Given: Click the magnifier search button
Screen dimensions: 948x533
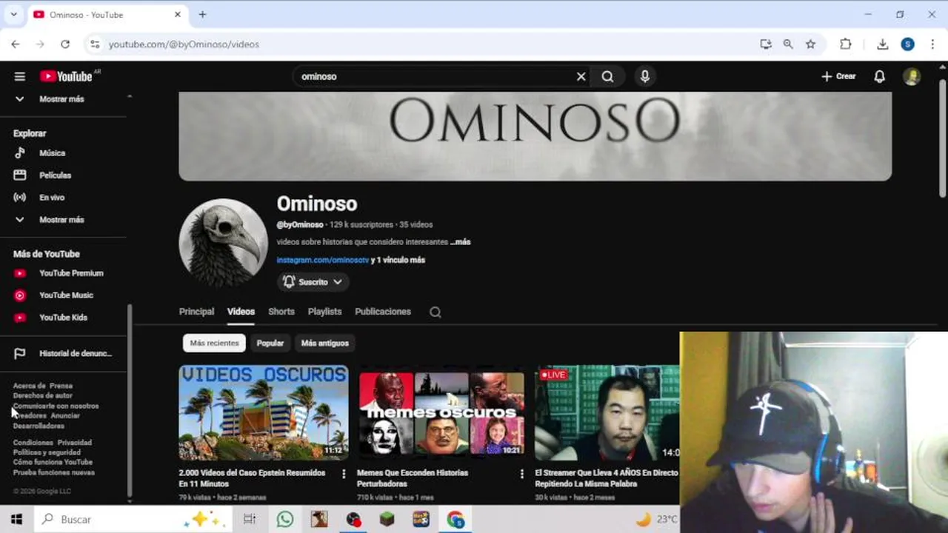Looking at the screenshot, I should click(x=607, y=76).
